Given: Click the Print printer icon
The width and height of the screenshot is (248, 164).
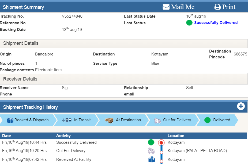Looking at the screenshot, I should click(217, 7).
